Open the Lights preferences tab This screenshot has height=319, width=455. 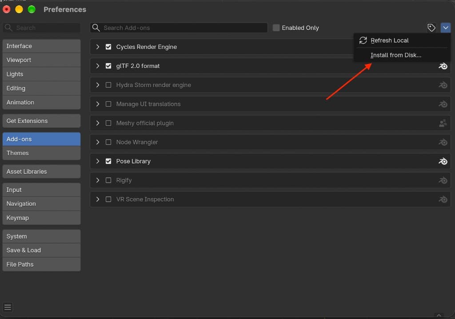[x=41, y=74]
